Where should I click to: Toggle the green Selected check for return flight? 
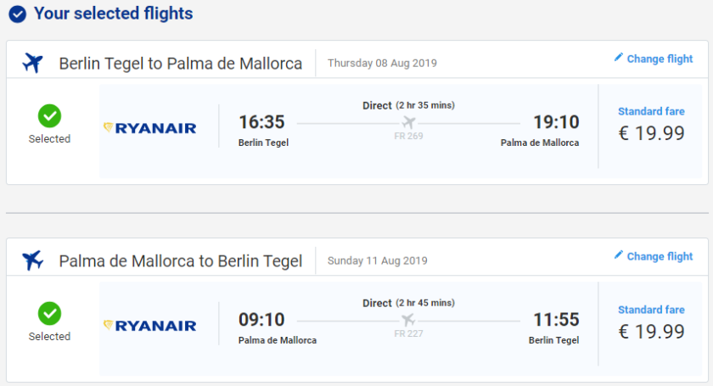coord(49,313)
